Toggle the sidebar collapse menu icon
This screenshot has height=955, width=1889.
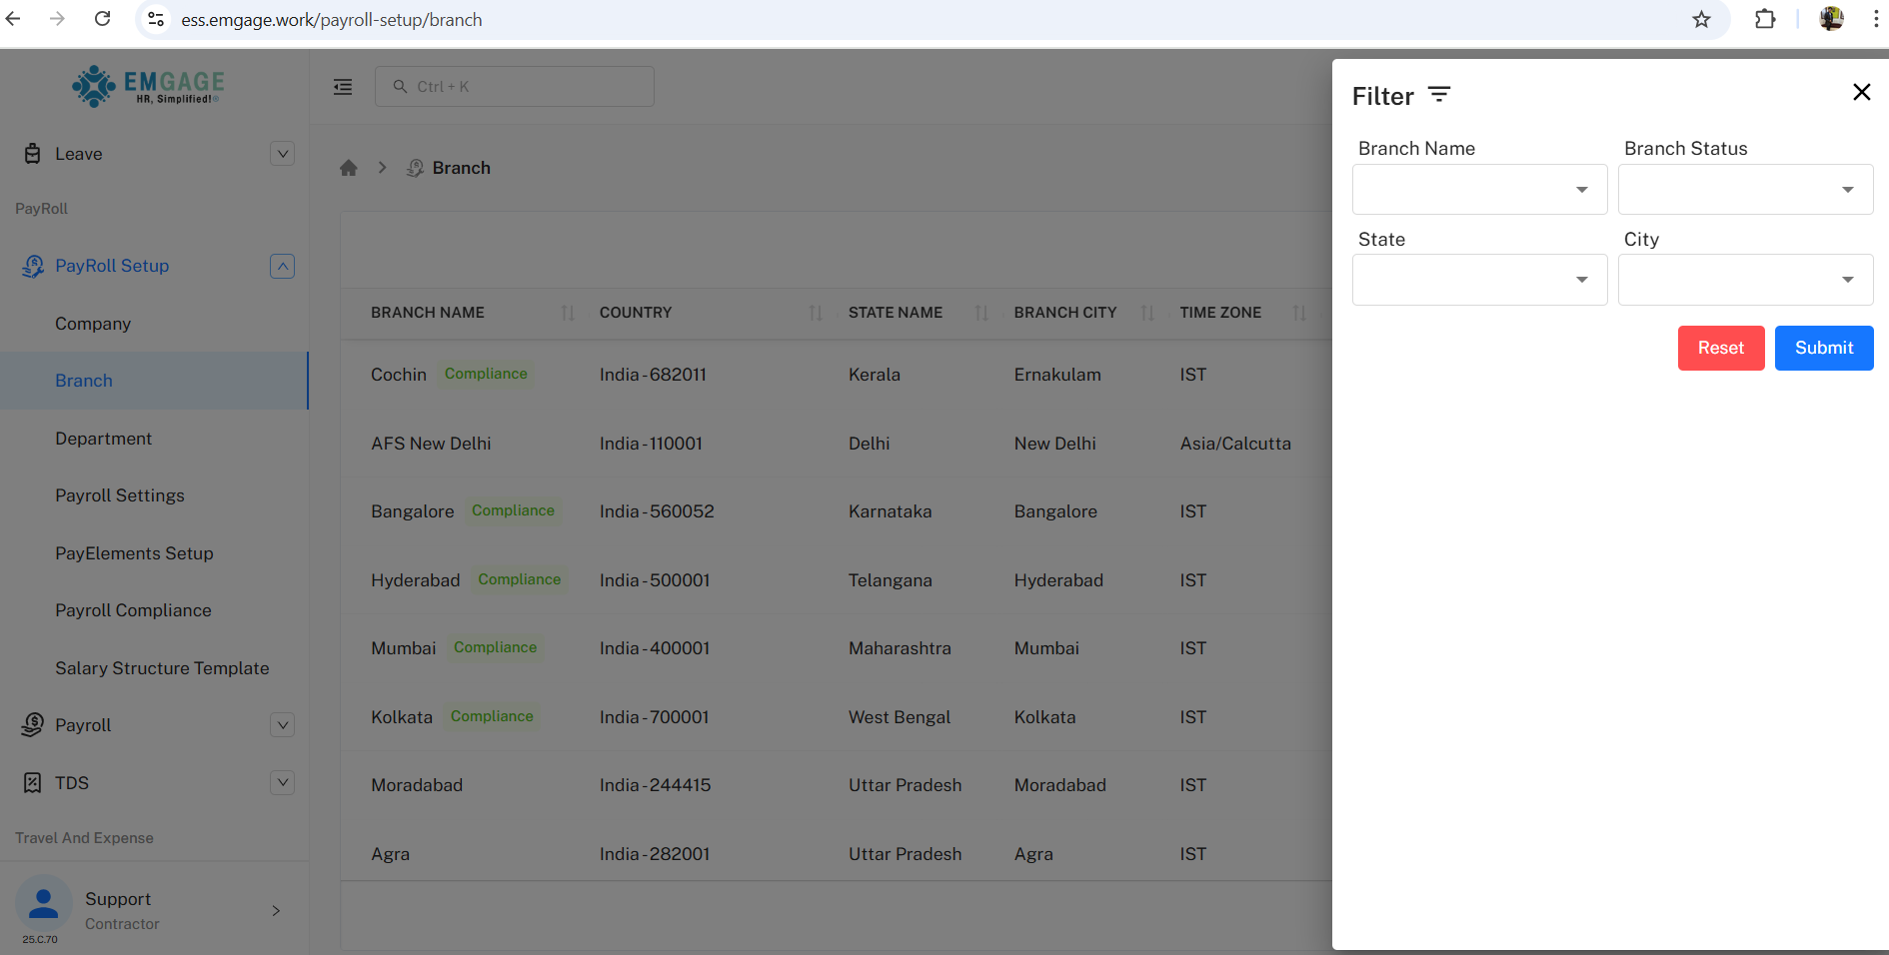[x=343, y=87]
